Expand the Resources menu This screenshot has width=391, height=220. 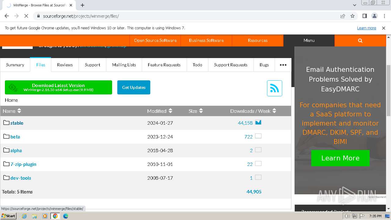tap(258, 40)
